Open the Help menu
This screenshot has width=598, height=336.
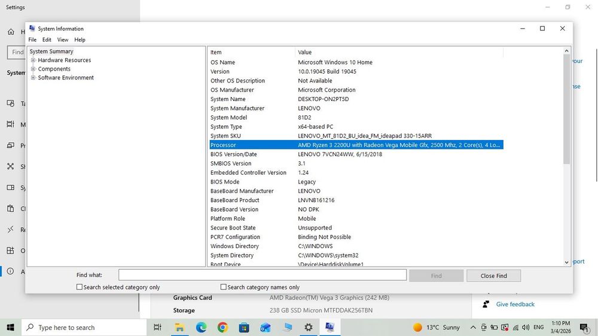80,39
